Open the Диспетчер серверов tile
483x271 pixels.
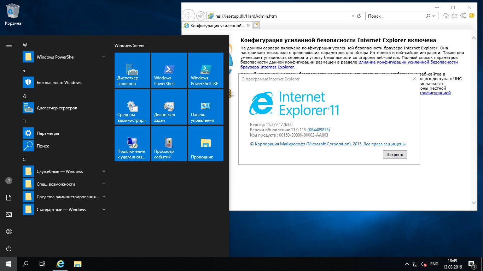pos(132,70)
